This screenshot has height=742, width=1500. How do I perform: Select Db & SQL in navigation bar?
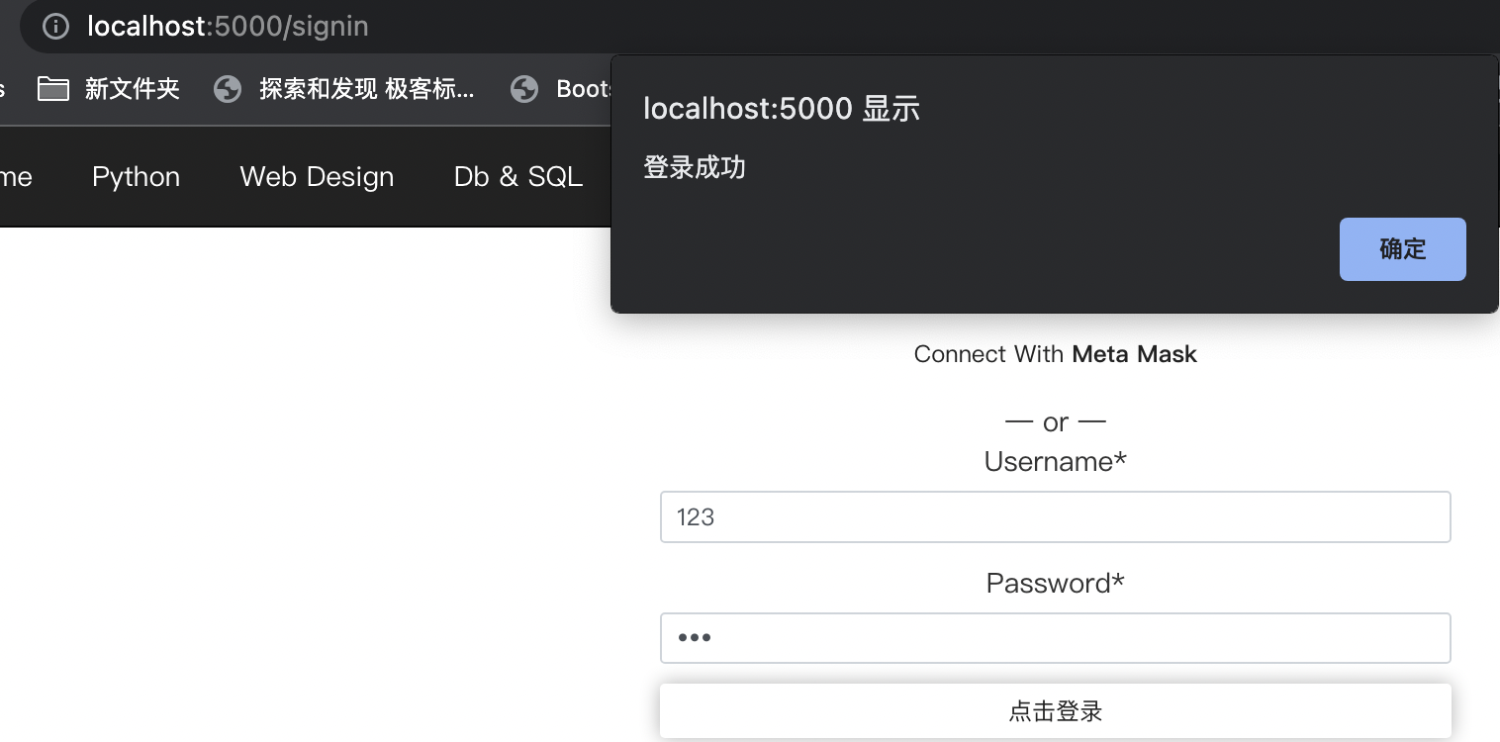click(517, 177)
